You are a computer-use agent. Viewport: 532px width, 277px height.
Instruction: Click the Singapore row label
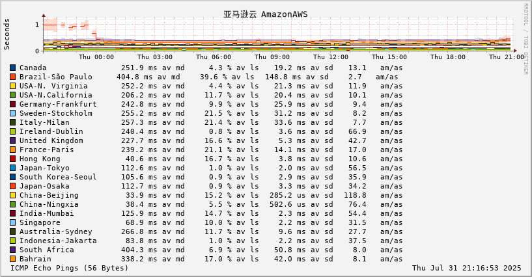point(40,223)
